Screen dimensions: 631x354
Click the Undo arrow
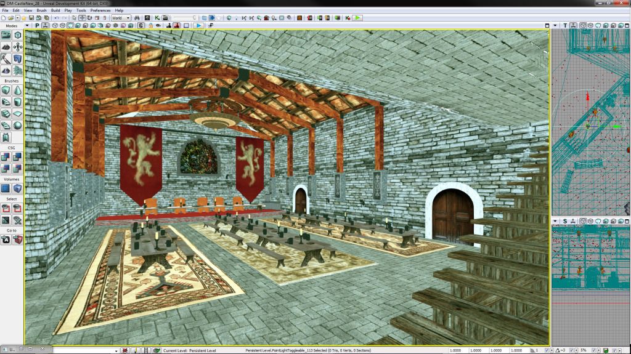[57, 18]
